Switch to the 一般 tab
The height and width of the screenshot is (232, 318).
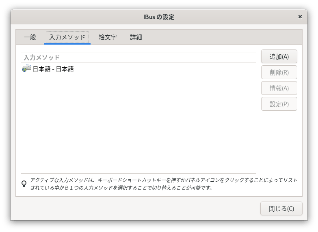(x=30, y=37)
